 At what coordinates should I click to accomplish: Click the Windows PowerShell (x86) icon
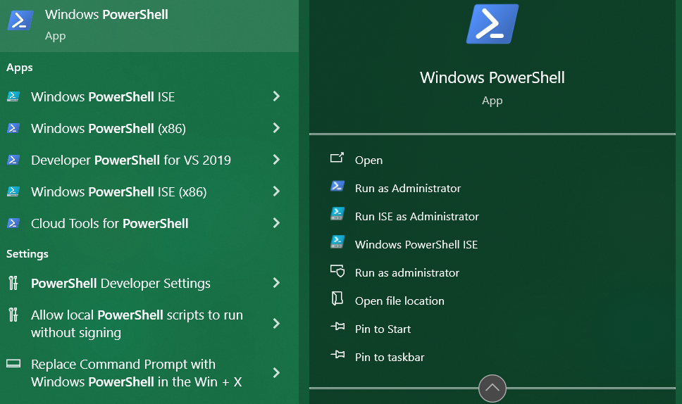click(x=13, y=128)
